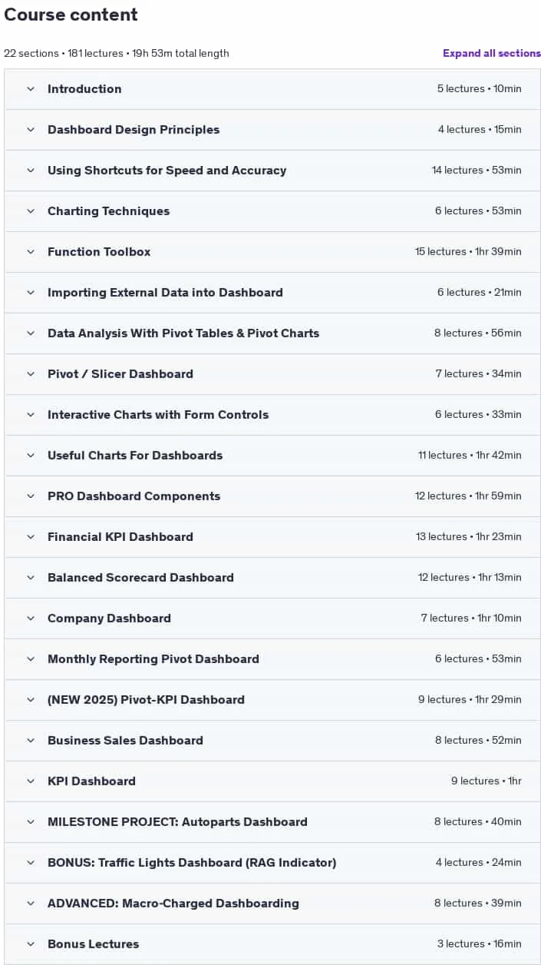Click chevron beside PRO Dashboard Components
This screenshot has height=965, width=541.
(x=31, y=496)
